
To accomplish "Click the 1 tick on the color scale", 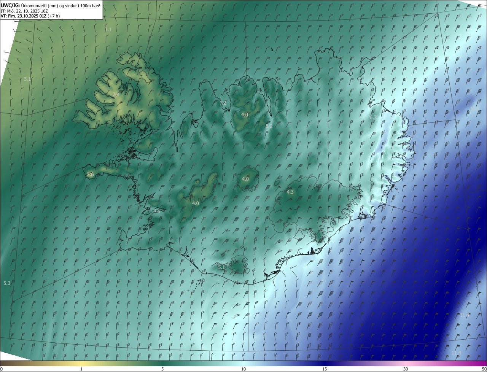I will (x=81, y=369).
